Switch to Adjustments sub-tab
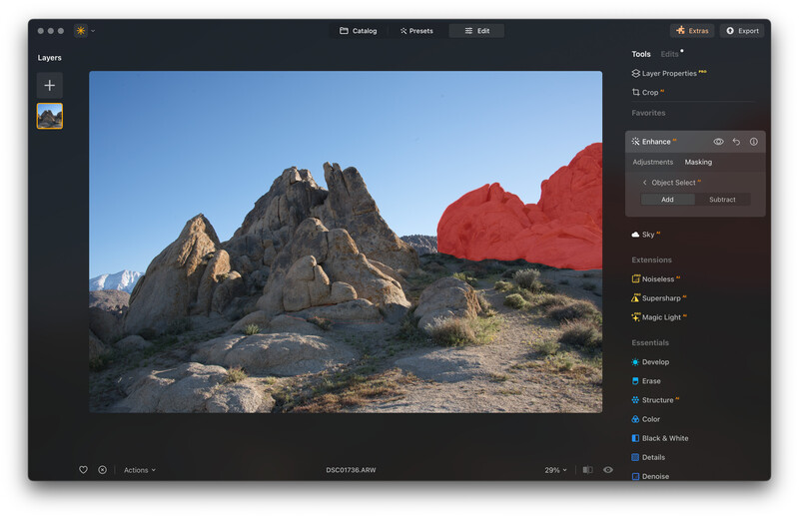 pos(653,162)
